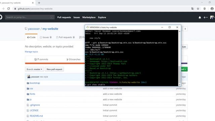Screen dimensions: 215x121
Task: Bookmark page with the star icon
Action: pyautogui.click(x=198, y=9)
